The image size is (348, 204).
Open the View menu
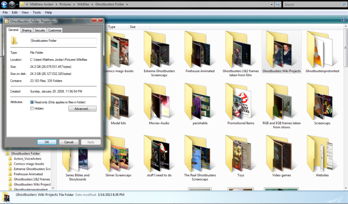[x=25, y=13]
